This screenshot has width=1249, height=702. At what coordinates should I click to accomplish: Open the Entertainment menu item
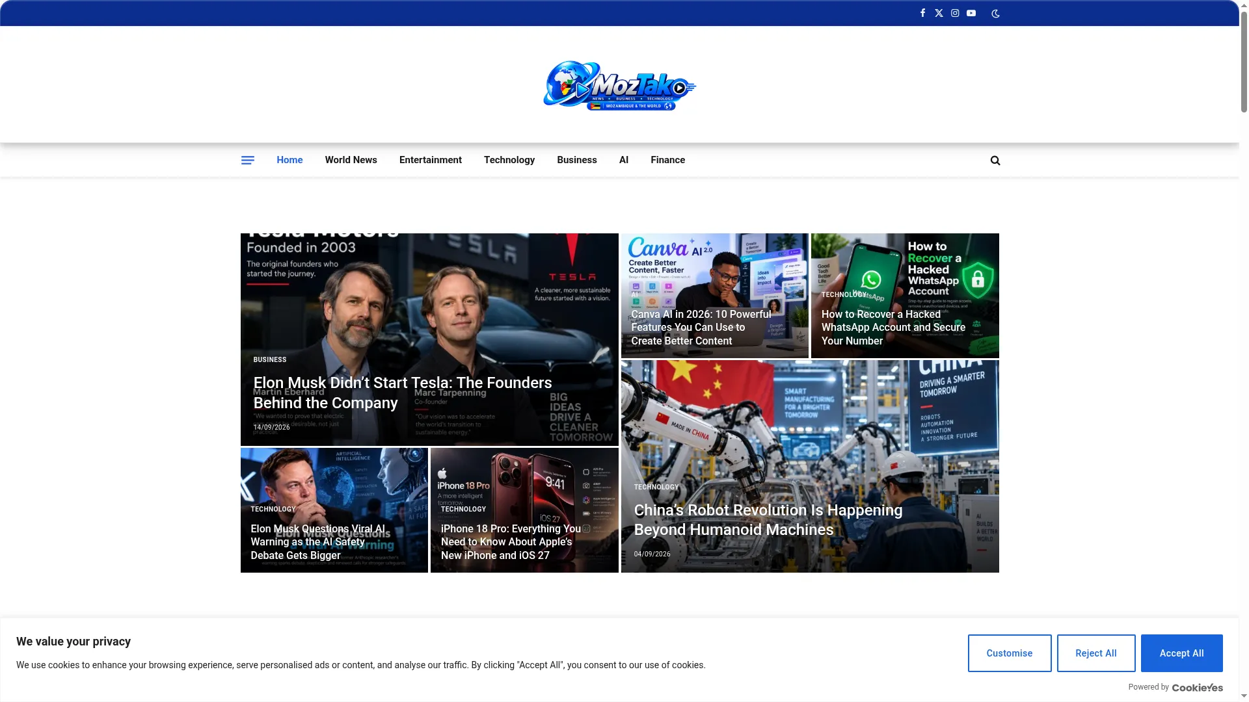[431, 160]
